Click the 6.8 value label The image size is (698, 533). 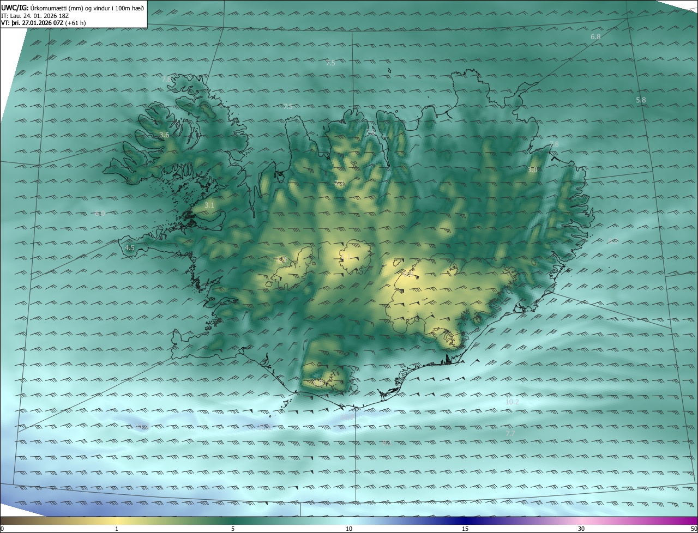tap(595, 37)
